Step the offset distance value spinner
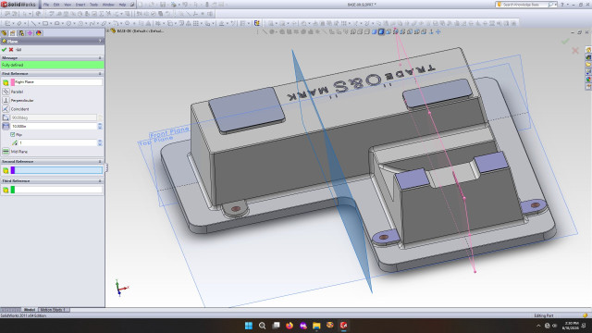This screenshot has height=333, width=592. tap(100, 126)
